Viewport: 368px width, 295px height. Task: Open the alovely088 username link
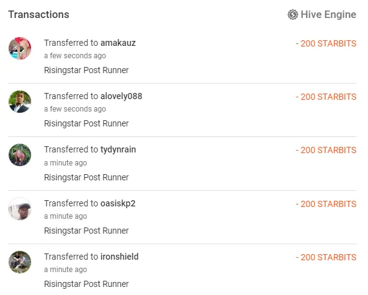[x=122, y=96]
